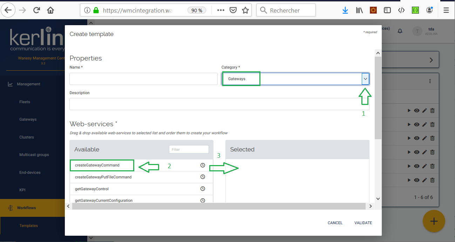Open the notifications bell
This screenshot has width=455, height=242.
(400, 31)
